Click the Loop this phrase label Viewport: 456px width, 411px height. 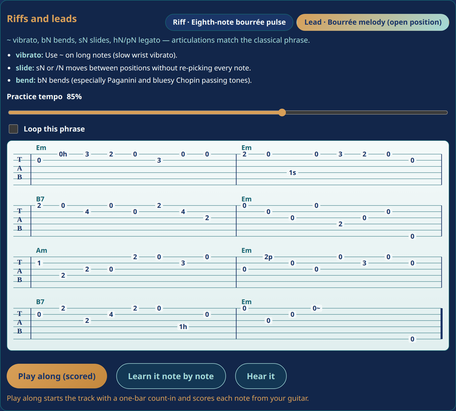(x=54, y=129)
